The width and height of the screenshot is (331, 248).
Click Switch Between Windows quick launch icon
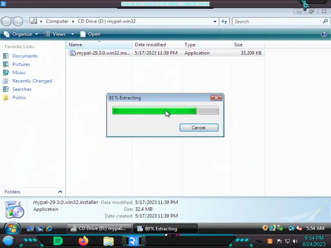40,229
